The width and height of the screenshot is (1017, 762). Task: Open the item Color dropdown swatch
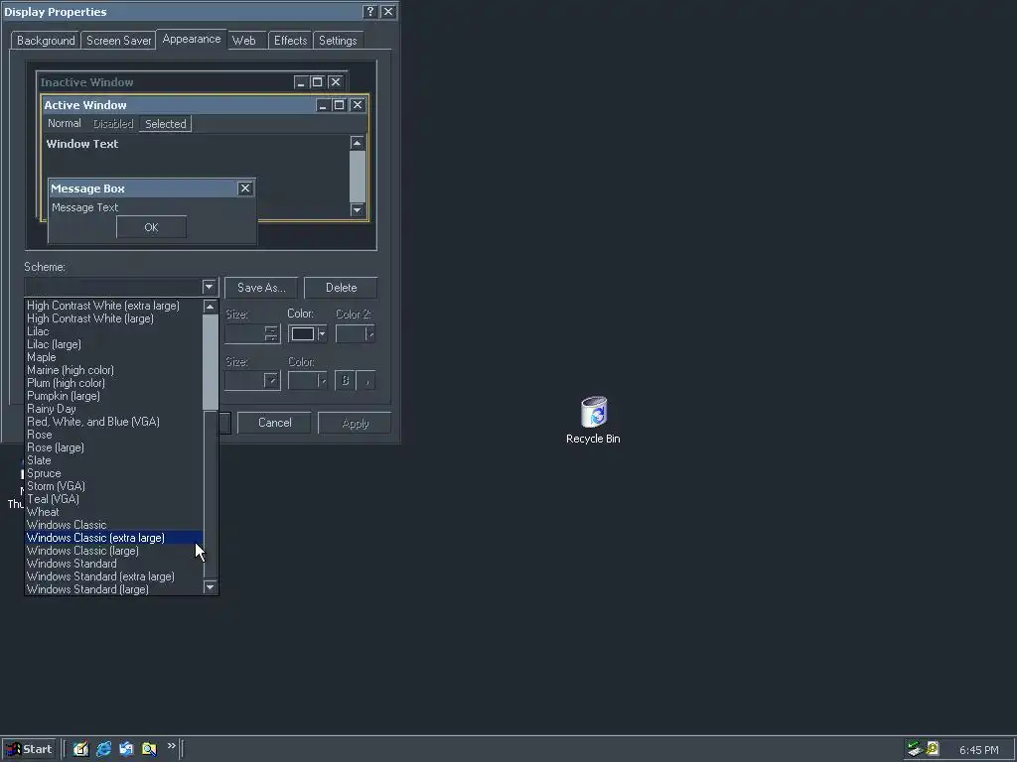click(x=308, y=333)
